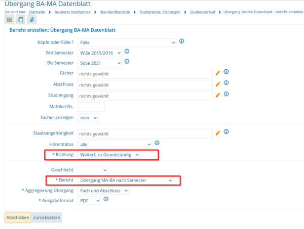Open Hörerstatus dropdown
304x229 pixels.
(x=115, y=145)
